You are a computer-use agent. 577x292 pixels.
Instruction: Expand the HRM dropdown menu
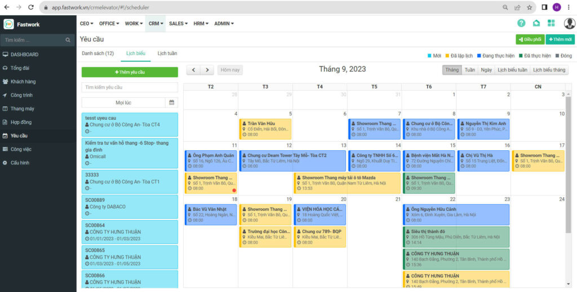coord(201,24)
